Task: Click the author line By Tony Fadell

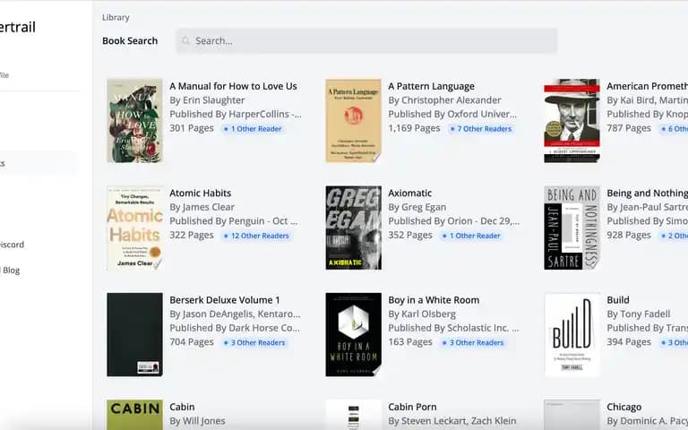Action: tap(639, 314)
